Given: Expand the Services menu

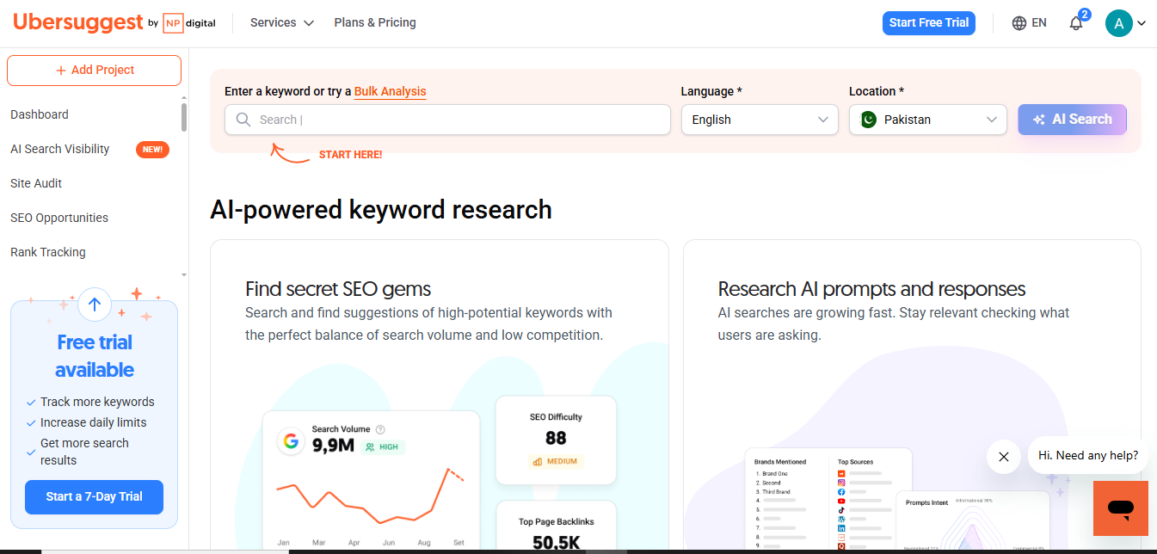Looking at the screenshot, I should [281, 23].
